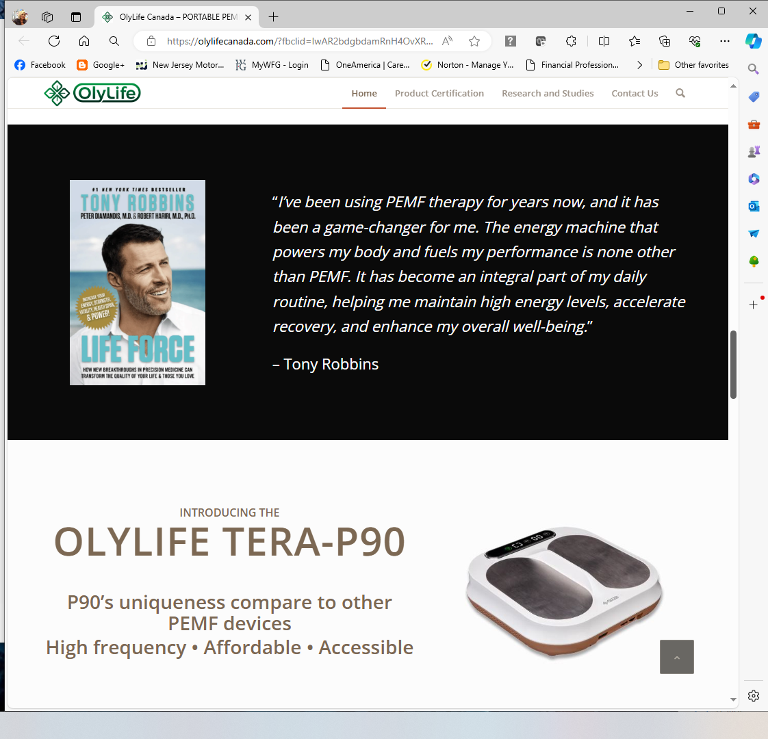Click the page vertical scrollbar thumb
This screenshot has width=768, height=739.
click(733, 365)
